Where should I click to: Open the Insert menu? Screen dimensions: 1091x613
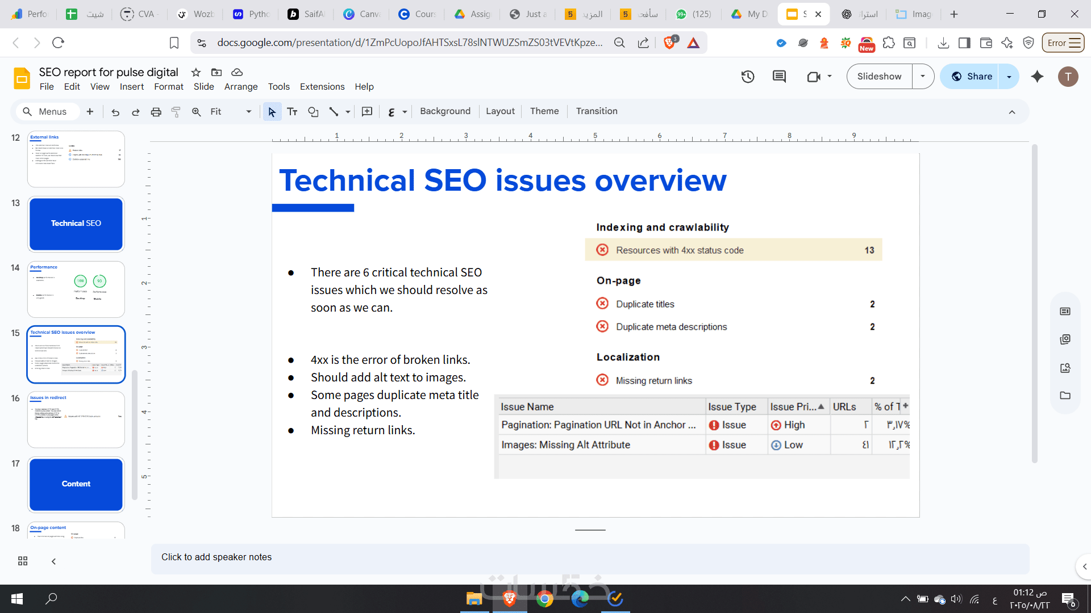[x=131, y=87]
